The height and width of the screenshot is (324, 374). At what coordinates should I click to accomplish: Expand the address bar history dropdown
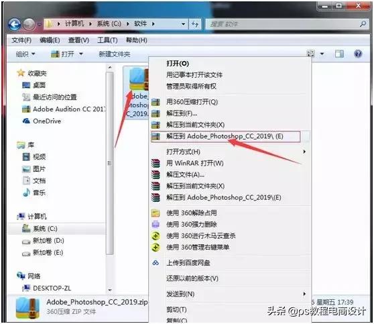coord(183,24)
